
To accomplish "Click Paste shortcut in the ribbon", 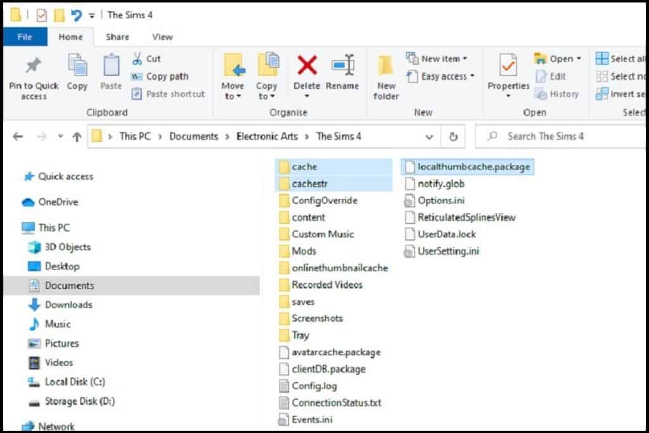I will point(167,94).
